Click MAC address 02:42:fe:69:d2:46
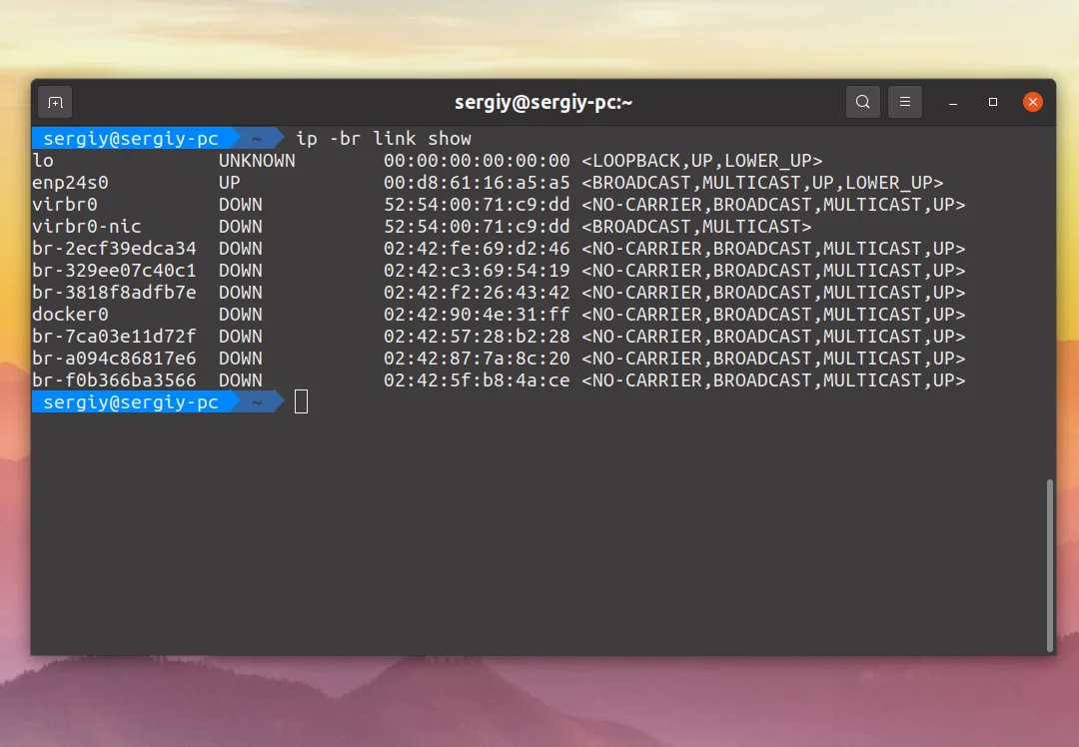1079x747 pixels. [x=477, y=249]
